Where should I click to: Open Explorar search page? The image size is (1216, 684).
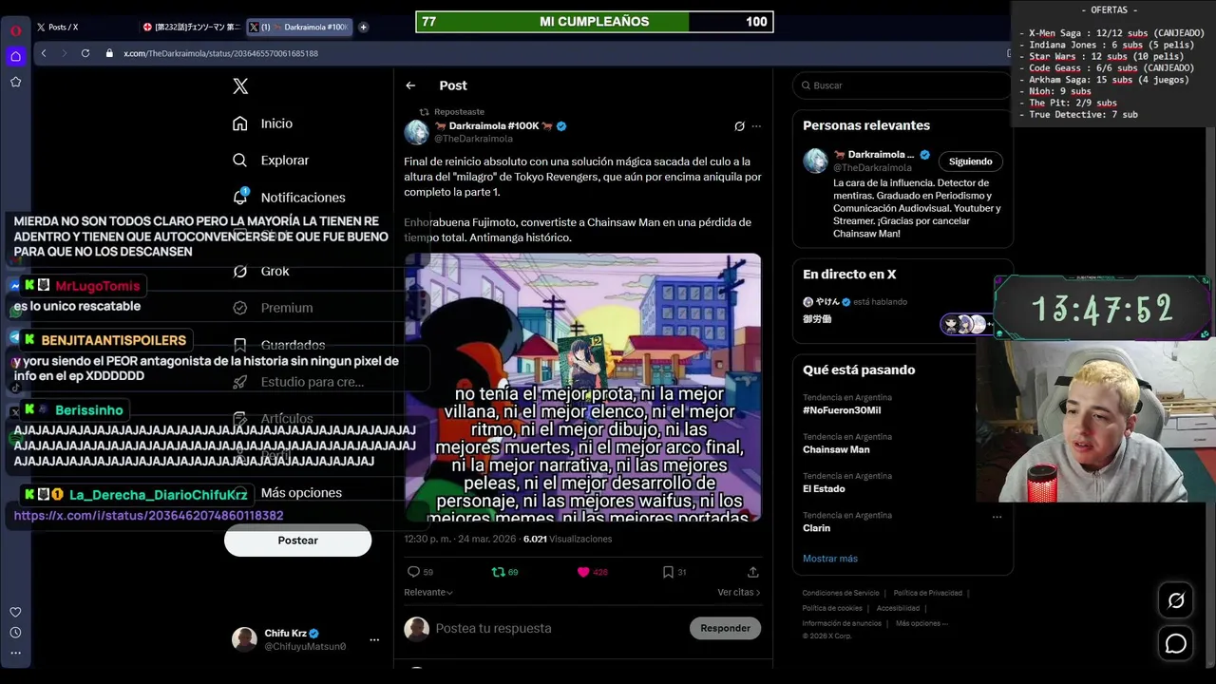271,161
